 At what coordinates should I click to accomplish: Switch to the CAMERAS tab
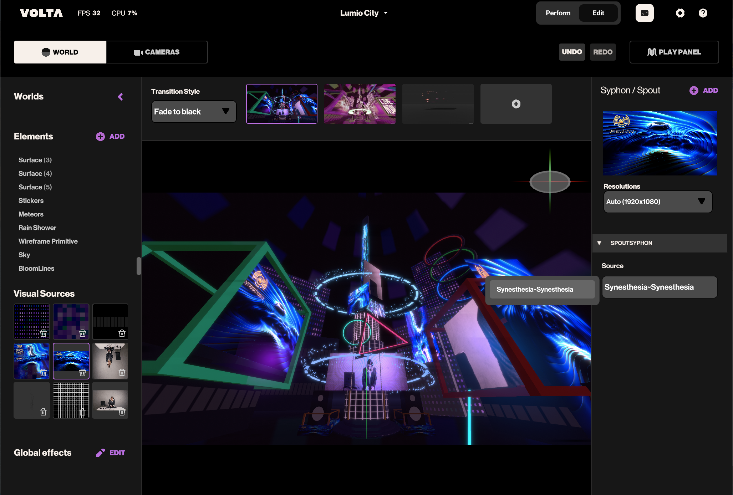click(157, 52)
